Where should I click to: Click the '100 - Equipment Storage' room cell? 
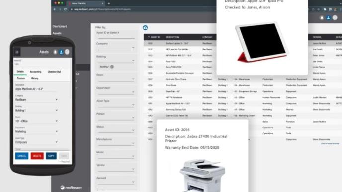[x=245, y=91]
